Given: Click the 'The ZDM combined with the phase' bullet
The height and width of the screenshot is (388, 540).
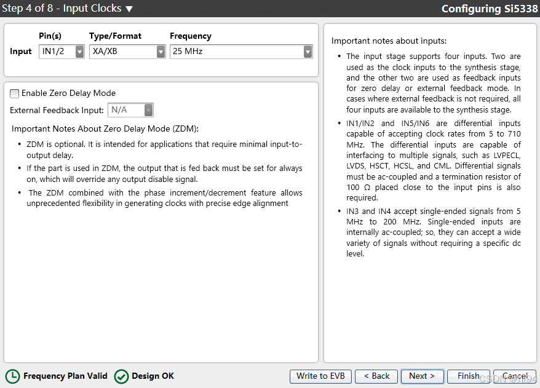Looking at the screenshot, I should [x=164, y=198].
